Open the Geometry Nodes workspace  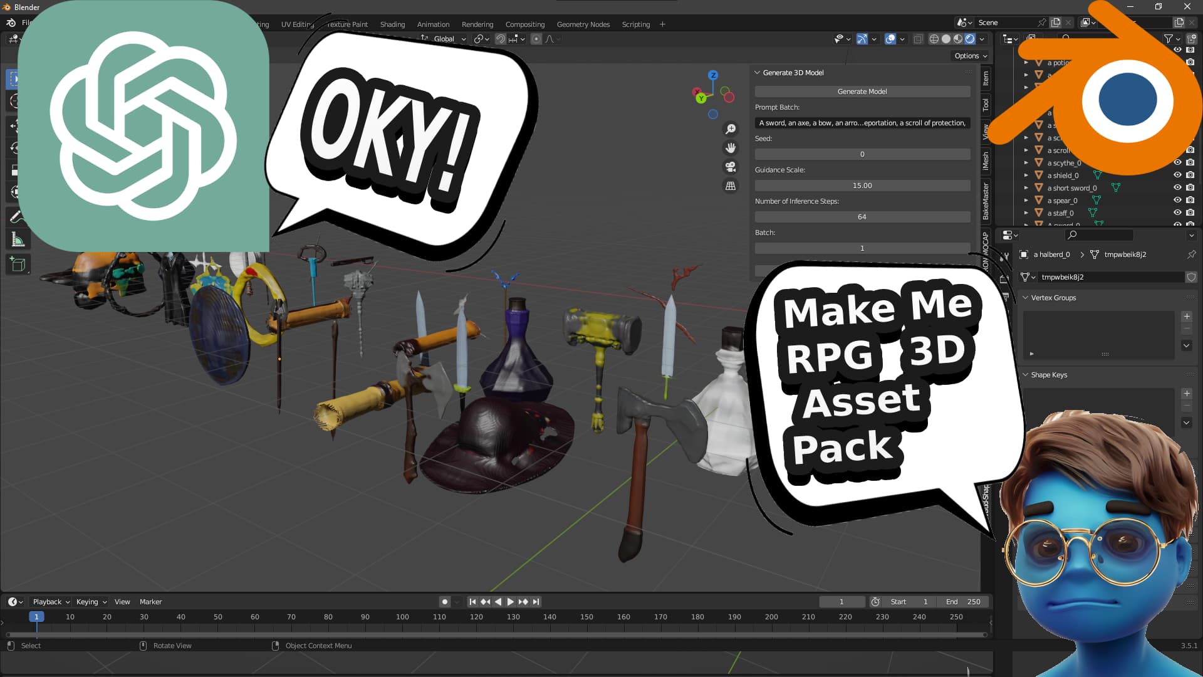click(583, 24)
